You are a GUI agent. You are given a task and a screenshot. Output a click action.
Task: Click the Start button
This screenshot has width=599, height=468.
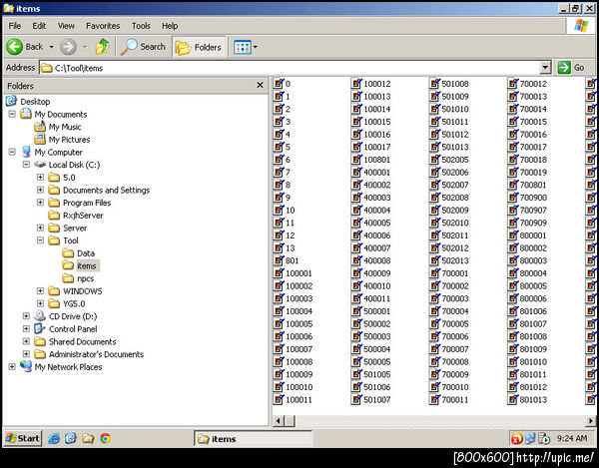pyautogui.click(x=23, y=438)
